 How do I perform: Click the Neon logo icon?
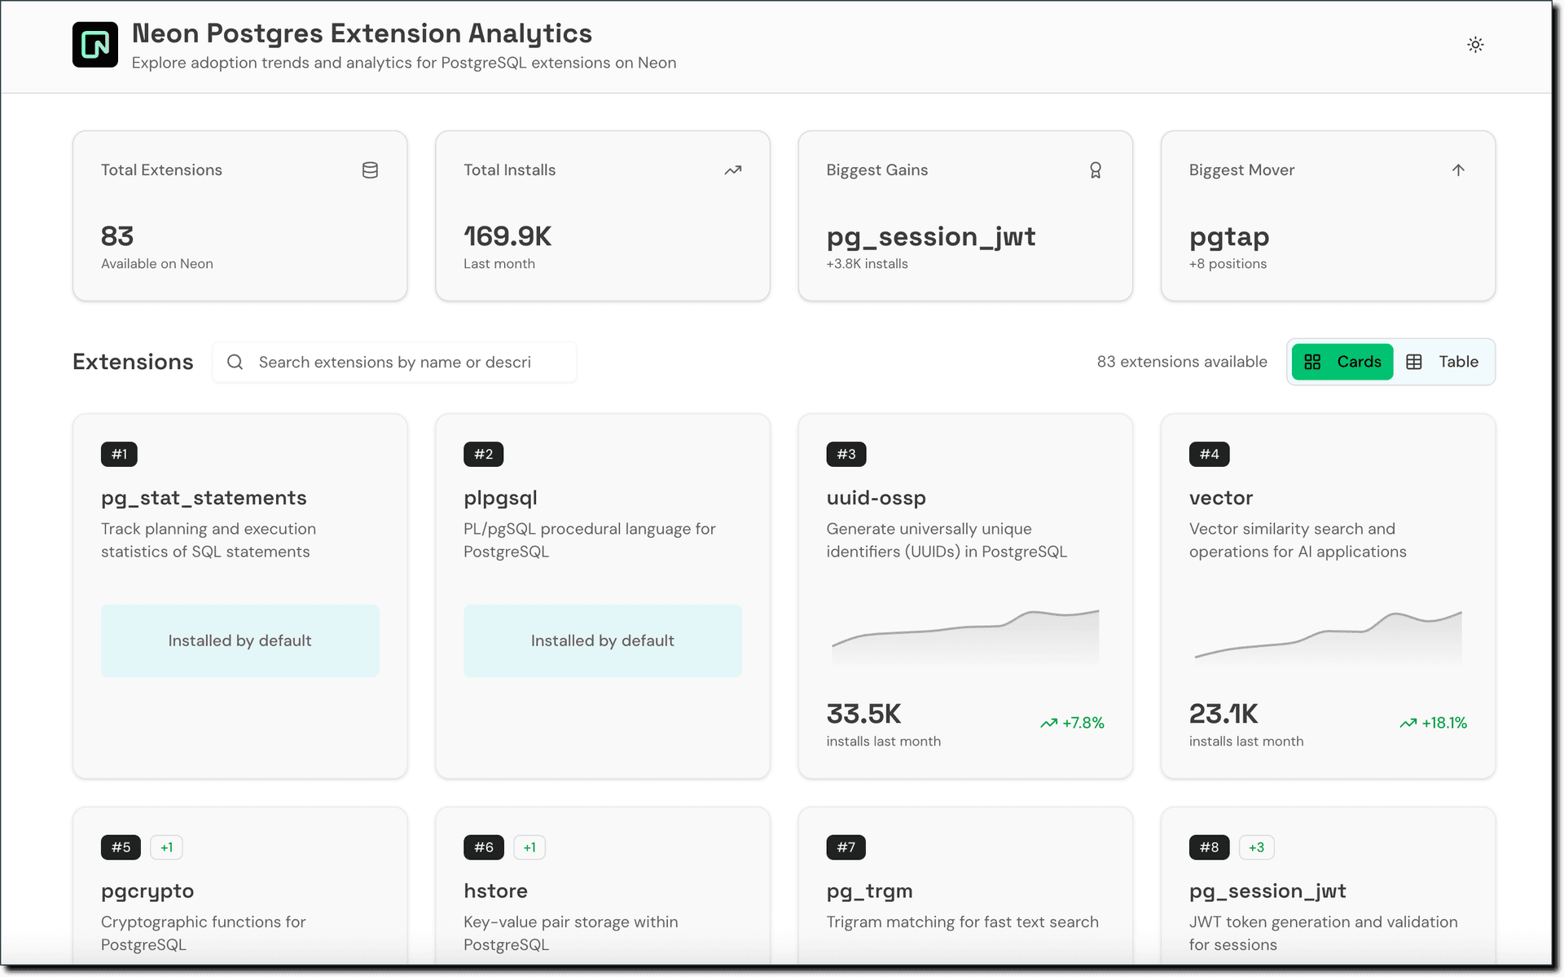tap(94, 44)
